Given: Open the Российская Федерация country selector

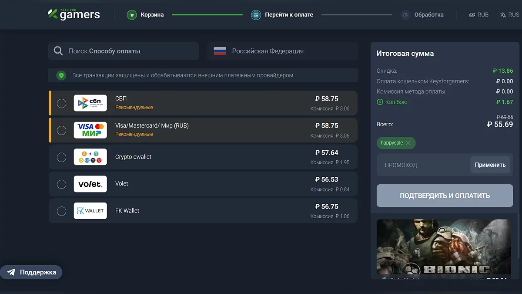Looking at the screenshot, I should [283, 51].
